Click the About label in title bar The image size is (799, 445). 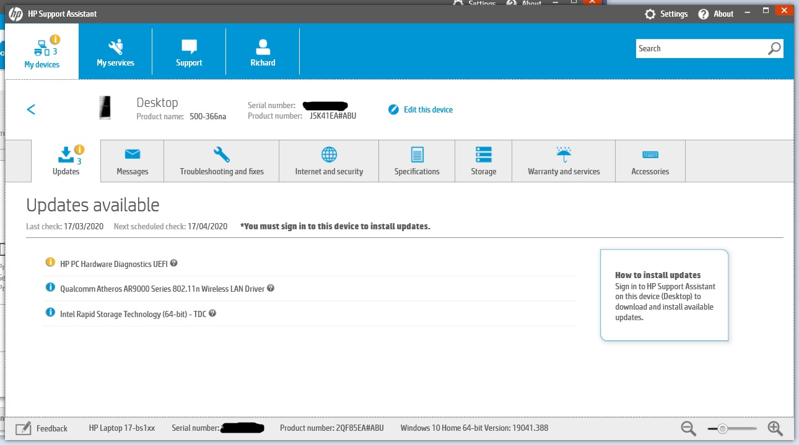pos(723,14)
